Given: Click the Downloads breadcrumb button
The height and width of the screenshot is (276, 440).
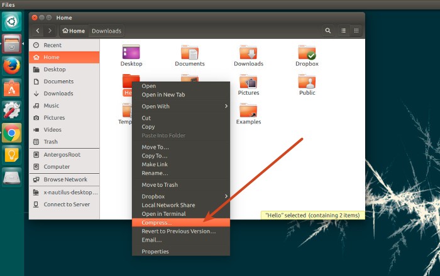Looking at the screenshot, I should [106, 31].
